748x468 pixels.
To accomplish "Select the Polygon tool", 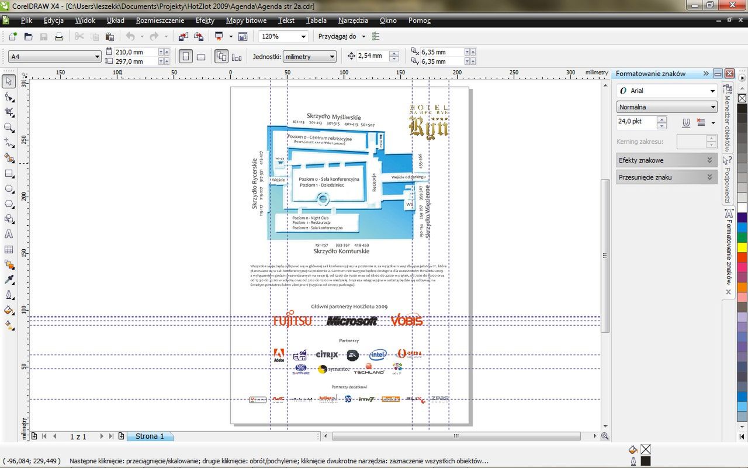I will [9, 204].
